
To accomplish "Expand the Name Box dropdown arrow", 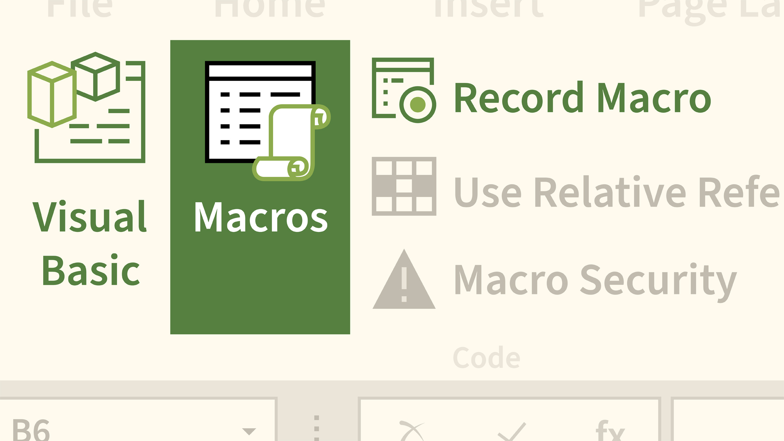I will click(x=249, y=431).
